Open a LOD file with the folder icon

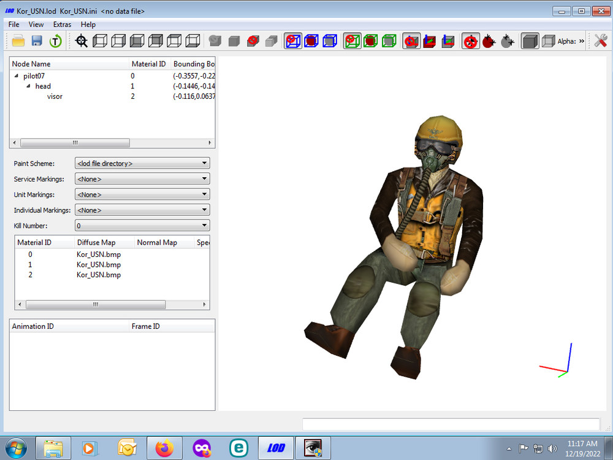pos(18,40)
